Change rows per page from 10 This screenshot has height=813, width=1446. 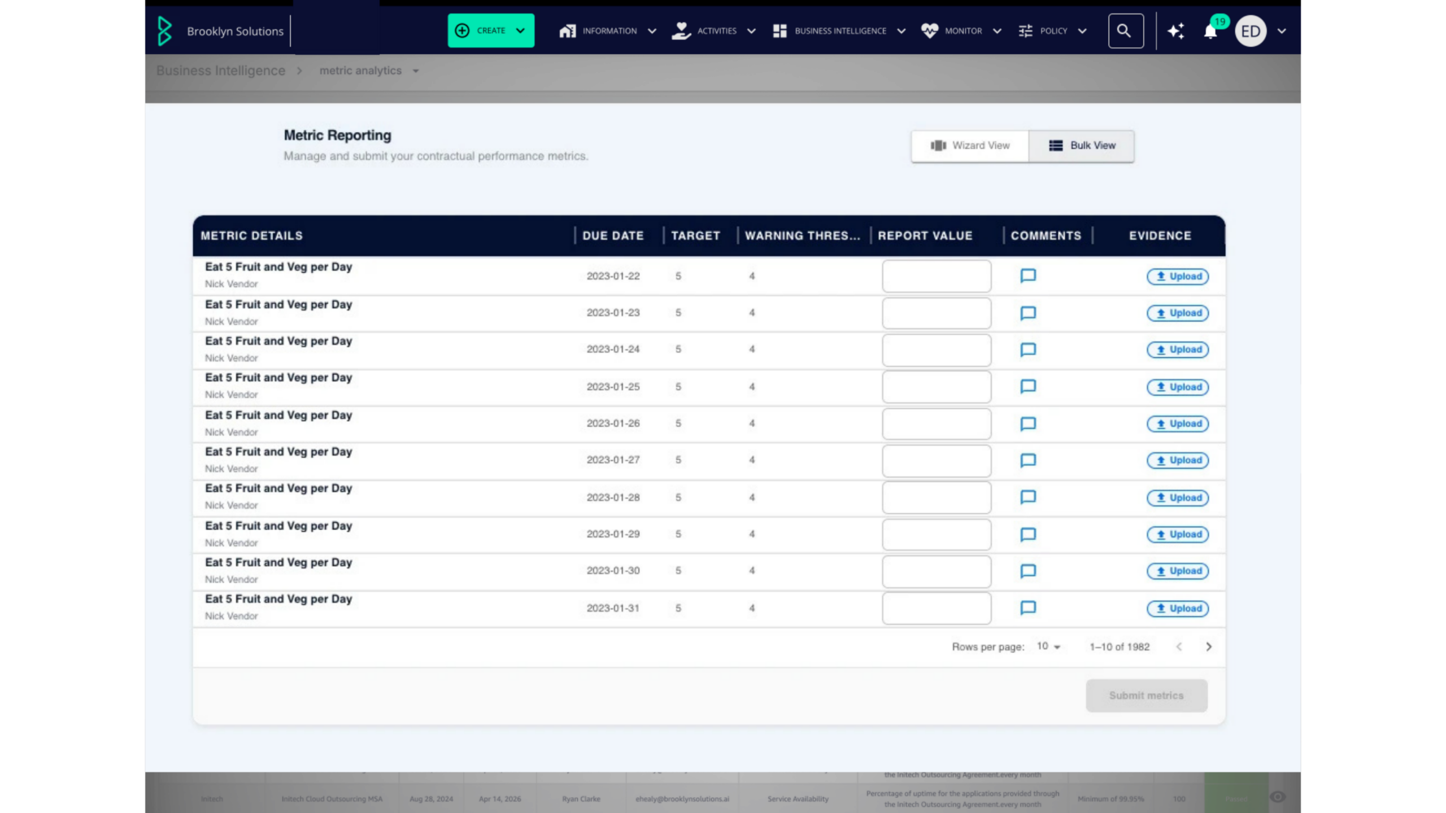click(1048, 646)
